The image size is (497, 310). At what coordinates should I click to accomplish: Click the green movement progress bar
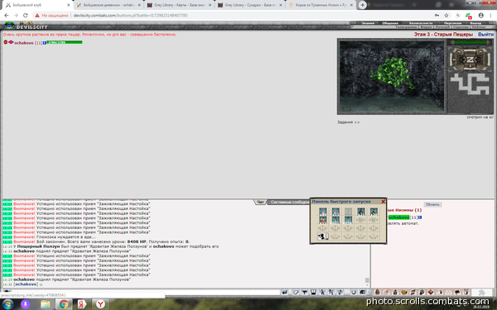coord(470,42)
